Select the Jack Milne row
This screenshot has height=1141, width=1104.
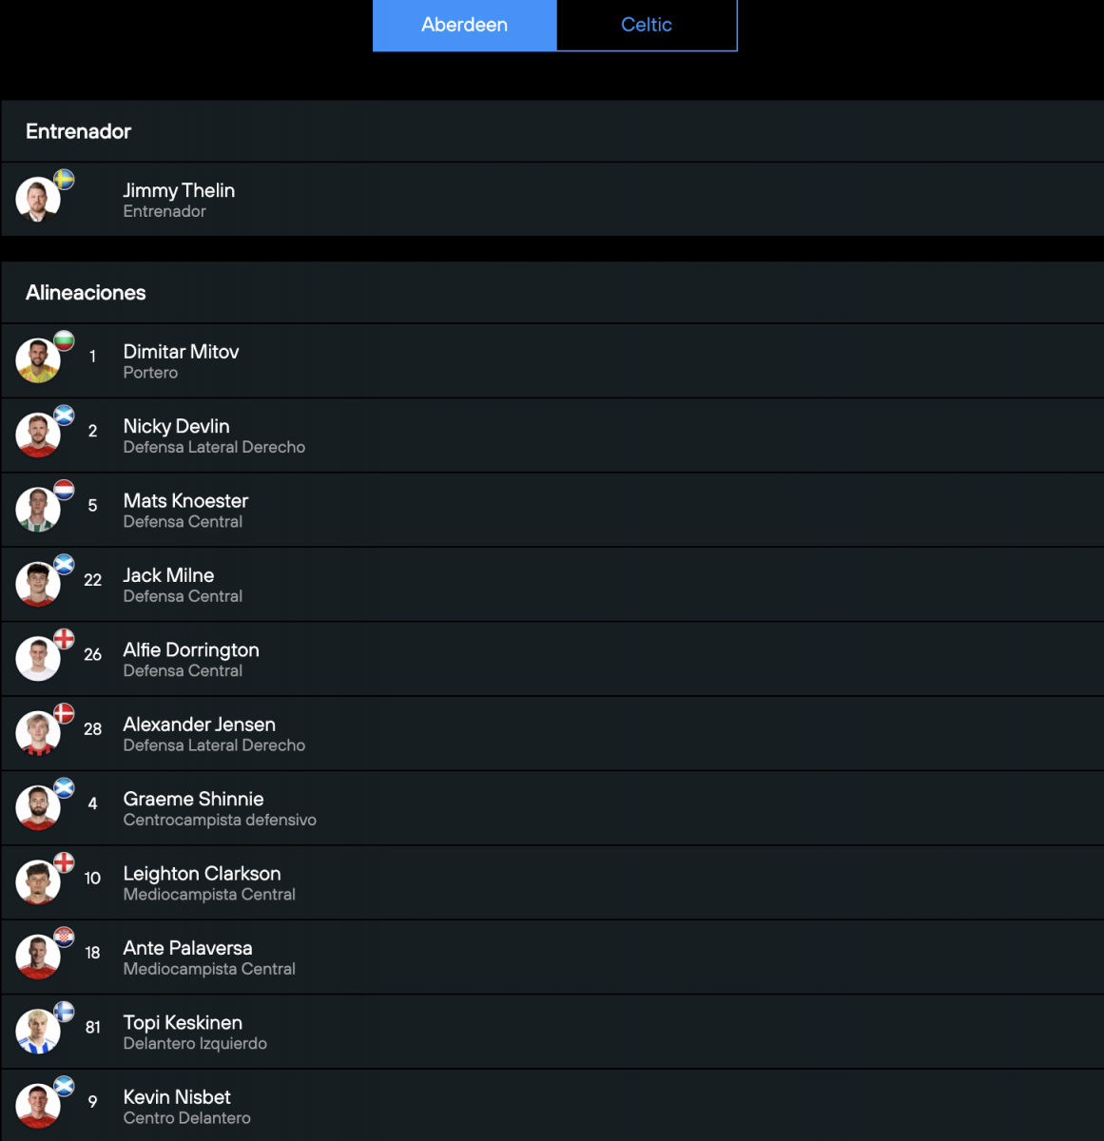[552, 585]
